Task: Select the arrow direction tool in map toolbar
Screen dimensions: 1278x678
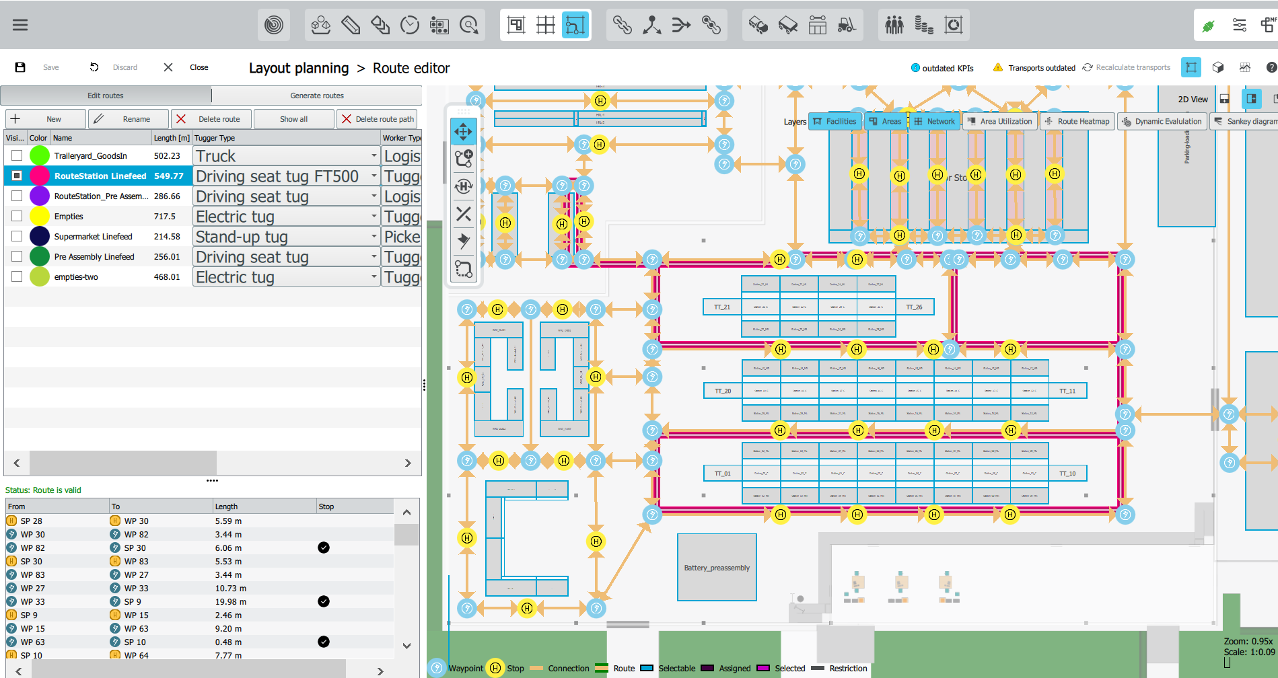Action: [x=464, y=241]
